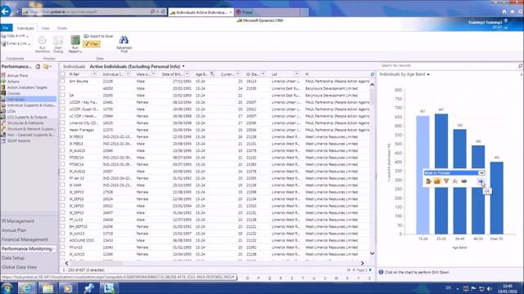Open Courses in the sidebar
Screen dimensions: 524x294
click(14, 93)
